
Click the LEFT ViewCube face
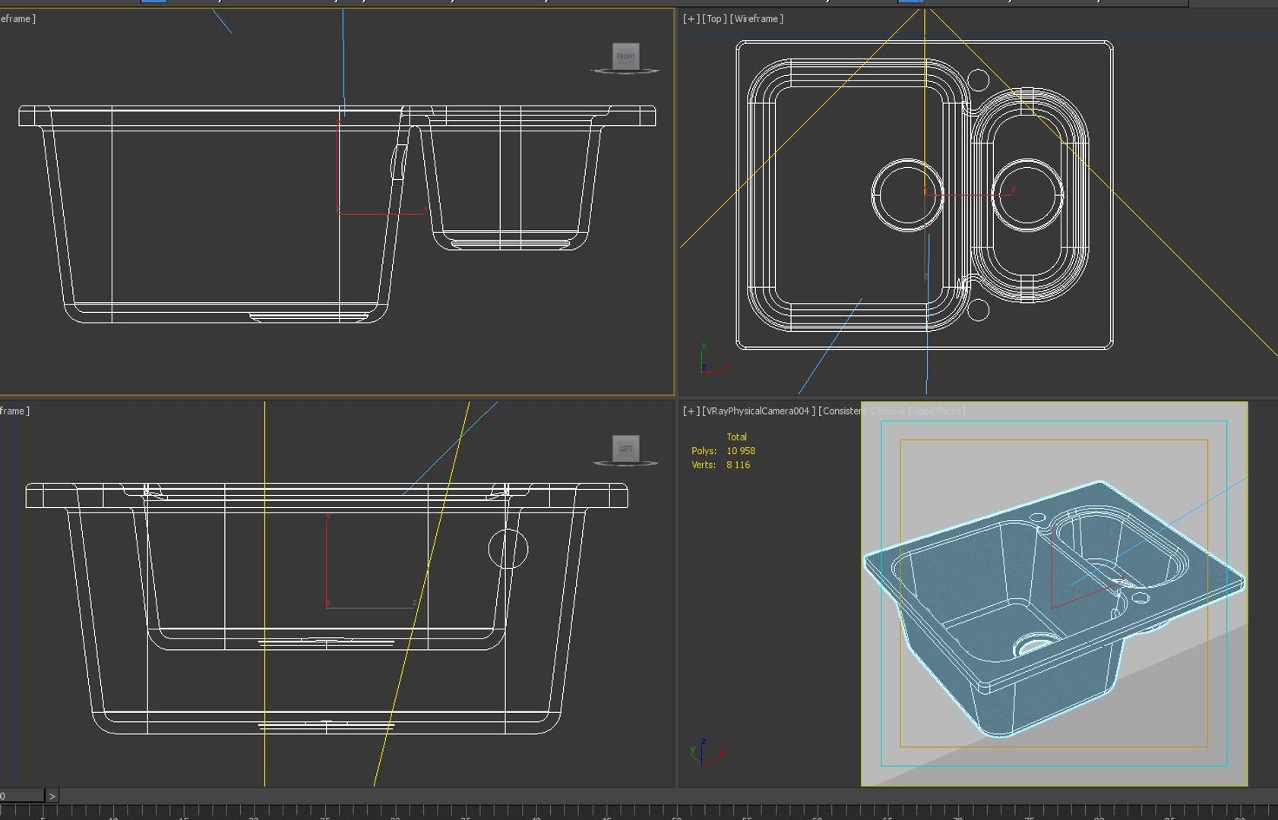tap(626, 448)
